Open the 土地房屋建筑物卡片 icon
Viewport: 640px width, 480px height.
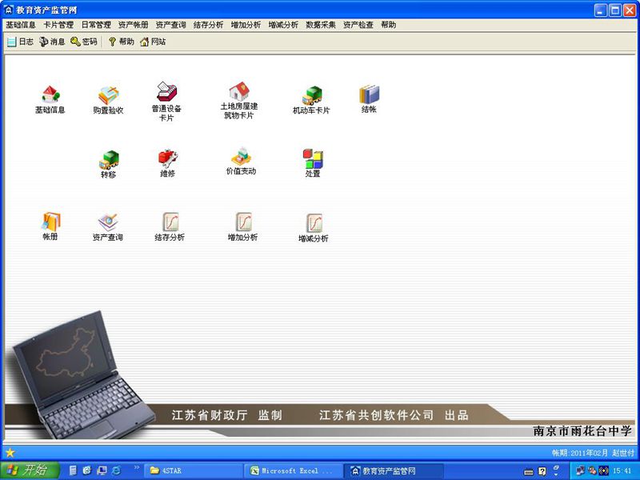[x=239, y=90]
